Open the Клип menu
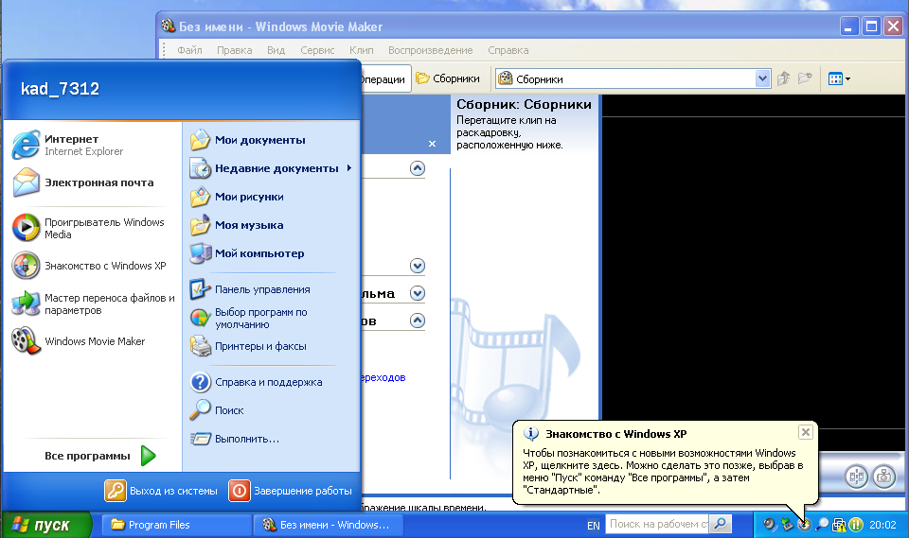This screenshot has width=909, height=538. 361,50
